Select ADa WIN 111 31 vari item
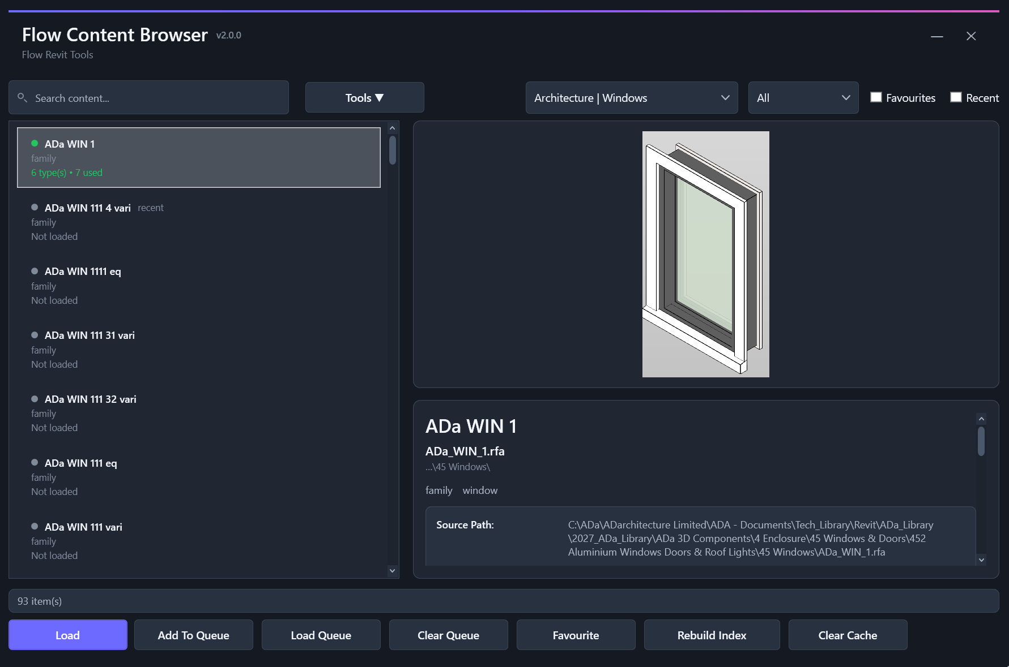The width and height of the screenshot is (1009, 667). (199, 350)
